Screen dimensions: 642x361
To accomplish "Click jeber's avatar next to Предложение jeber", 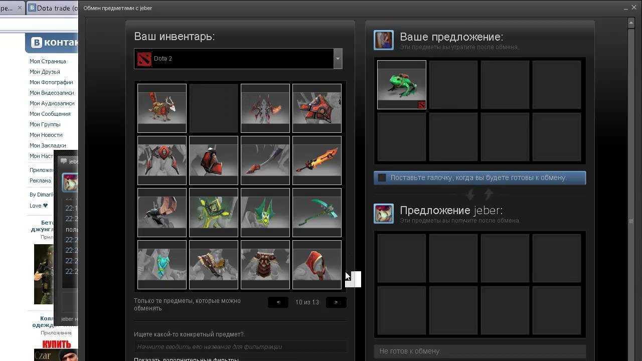I will click(x=384, y=214).
